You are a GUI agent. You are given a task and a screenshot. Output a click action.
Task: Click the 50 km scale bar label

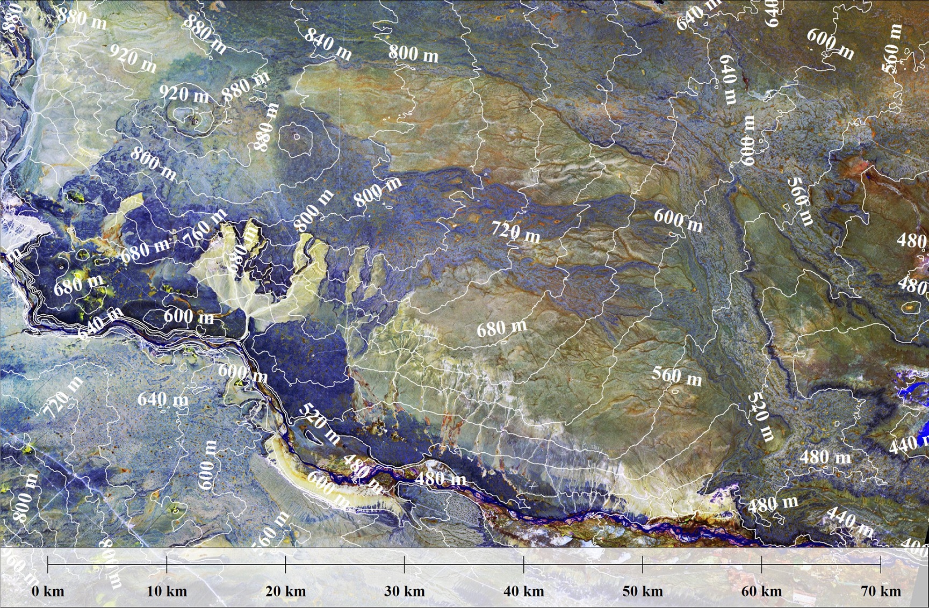(642, 591)
